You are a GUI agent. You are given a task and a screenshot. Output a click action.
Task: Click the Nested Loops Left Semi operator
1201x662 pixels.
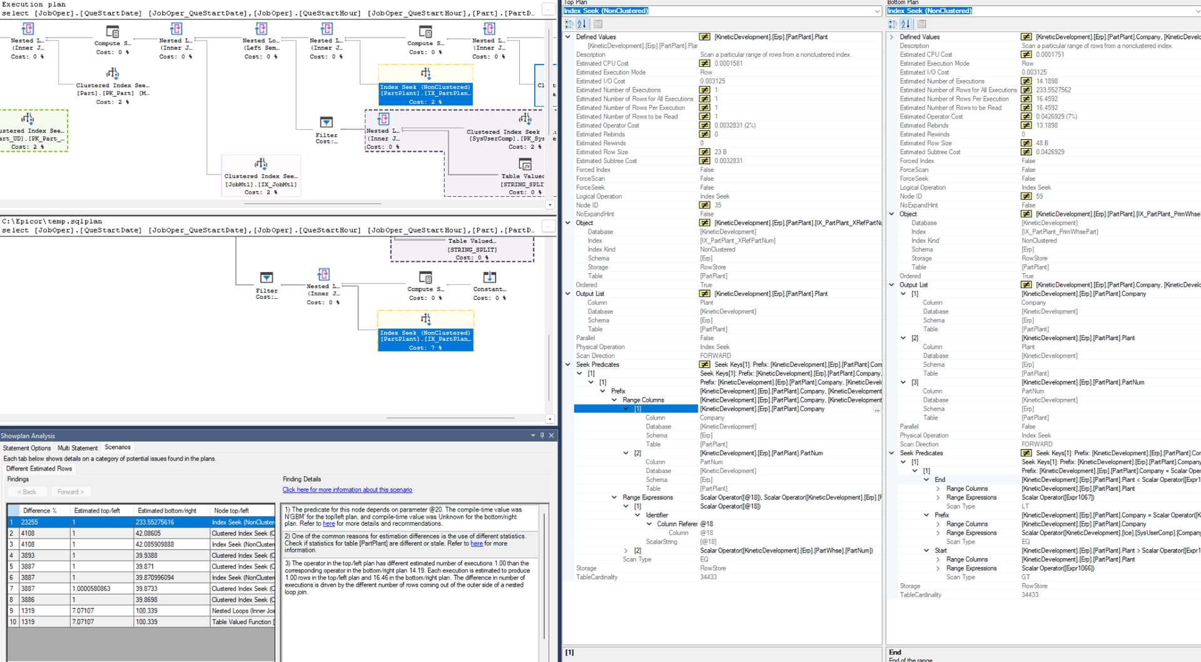(261, 29)
